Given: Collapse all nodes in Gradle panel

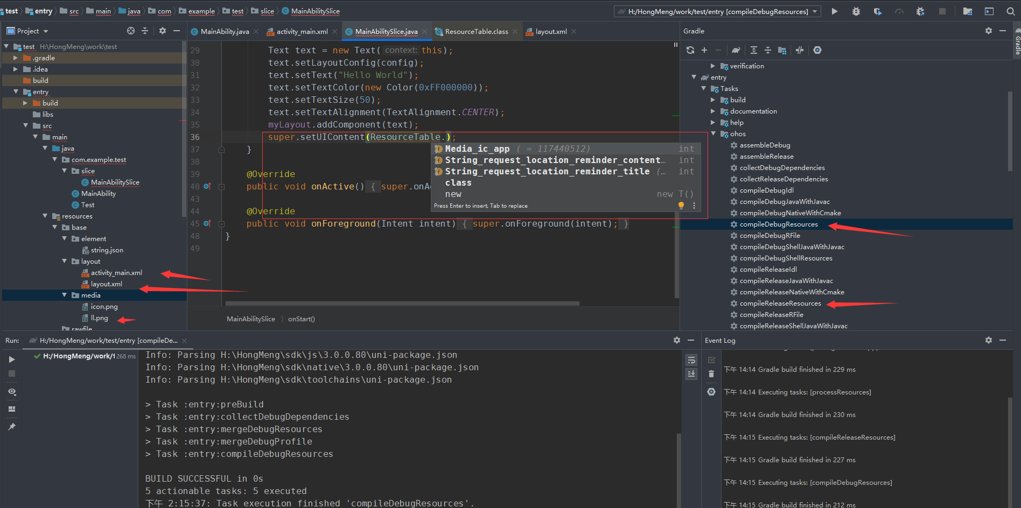Looking at the screenshot, I should click(768, 50).
